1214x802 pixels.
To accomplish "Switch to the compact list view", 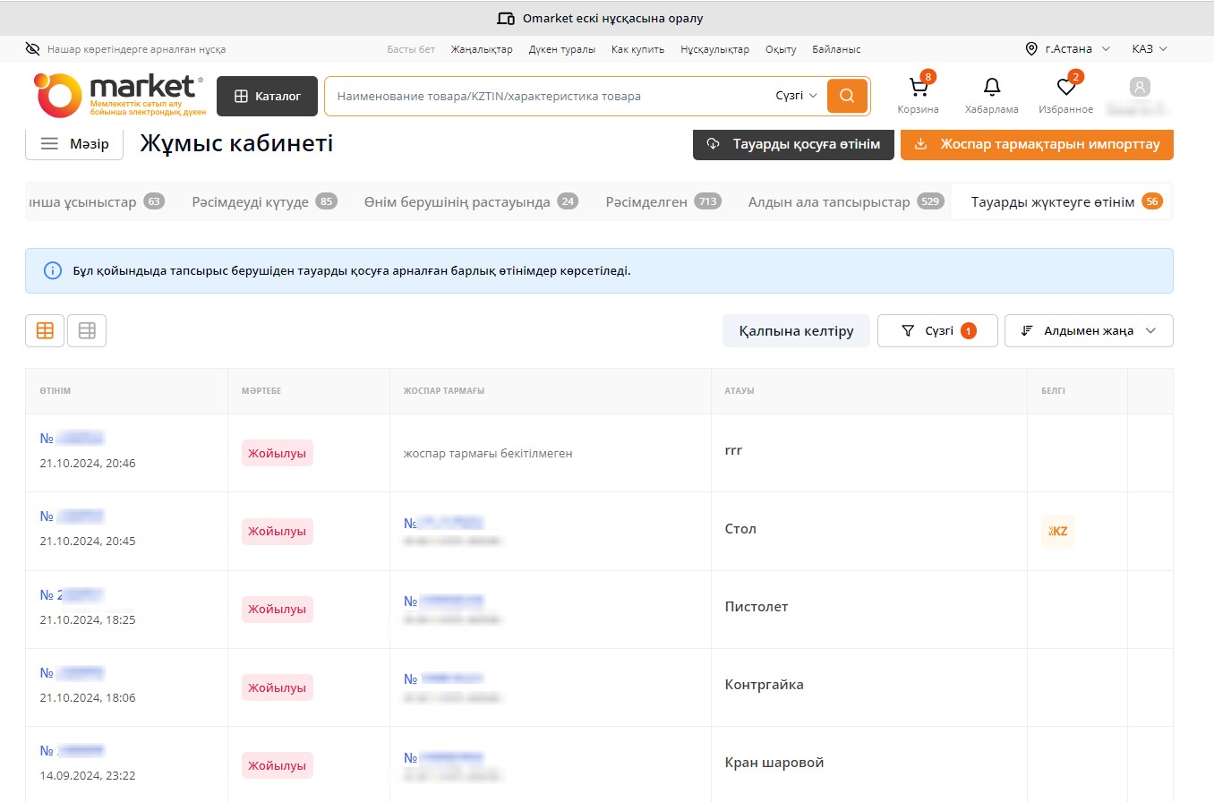I will tap(87, 330).
